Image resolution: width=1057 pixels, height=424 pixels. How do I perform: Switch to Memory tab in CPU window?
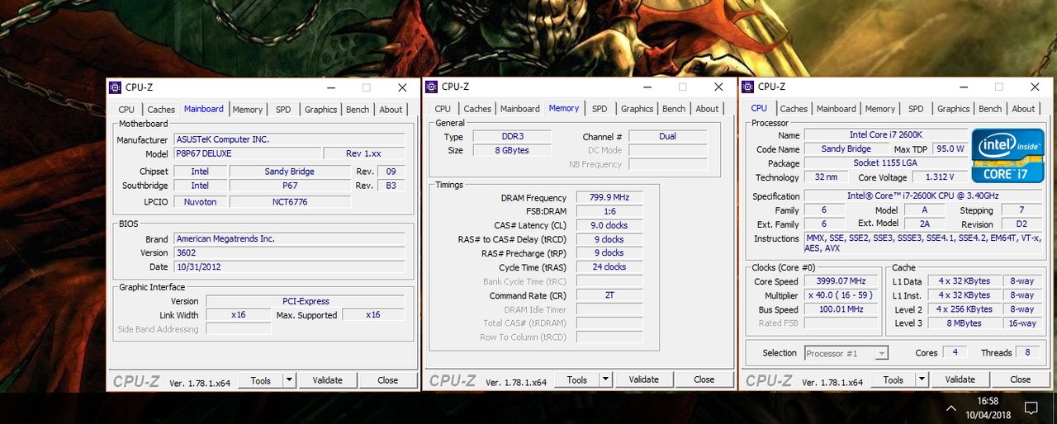880,109
